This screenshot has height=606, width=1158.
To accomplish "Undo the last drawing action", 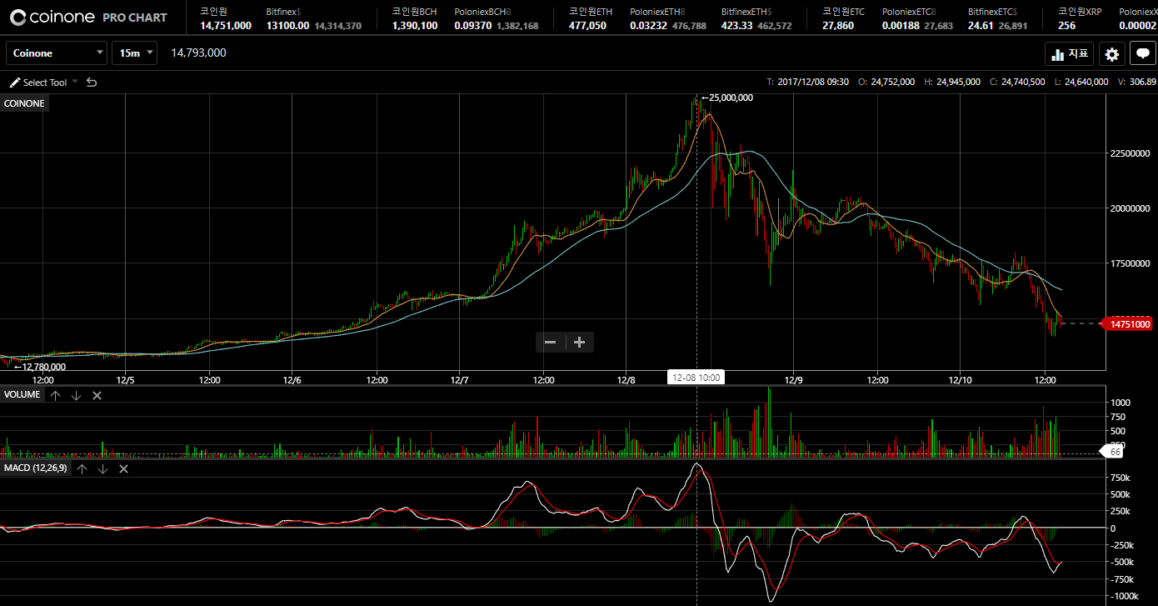I will click(x=92, y=83).
